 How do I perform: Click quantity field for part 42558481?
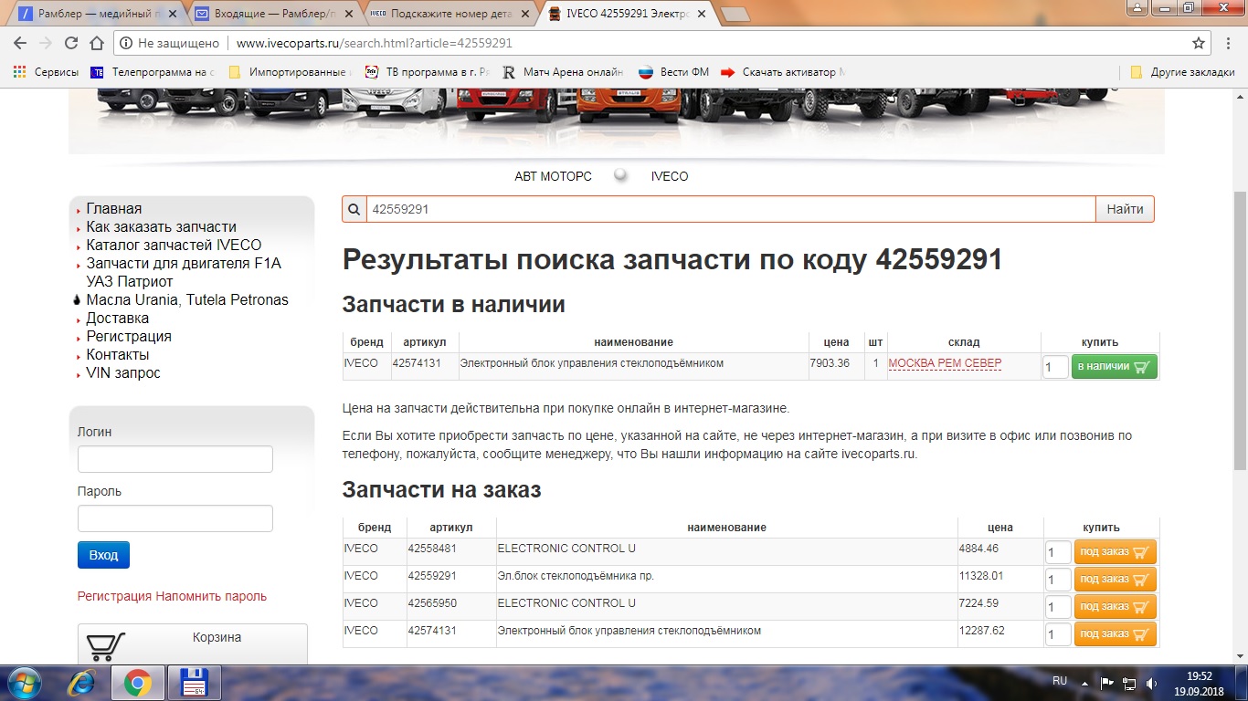(1058, 552)
